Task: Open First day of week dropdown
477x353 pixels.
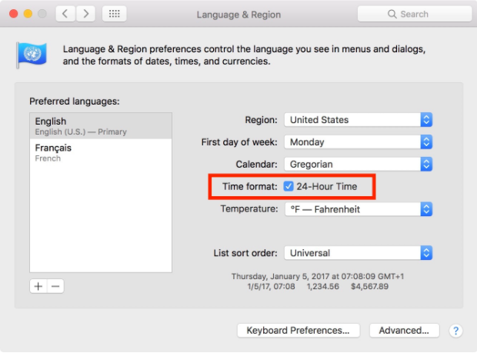Action: [358, 142]
